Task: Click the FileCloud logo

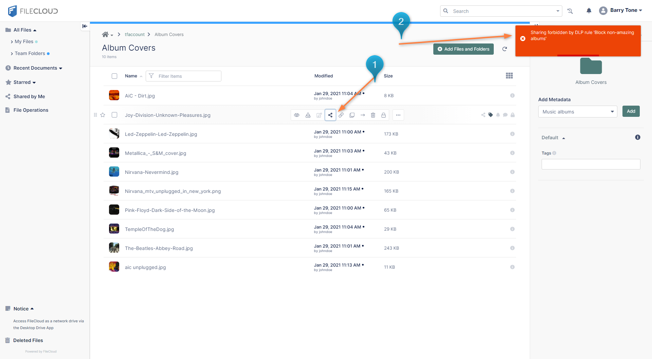Action: [x=33, y=11]
